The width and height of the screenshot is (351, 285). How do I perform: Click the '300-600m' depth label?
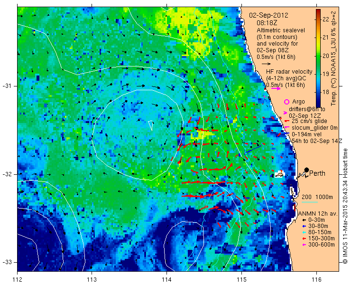(x=322, y=245)
